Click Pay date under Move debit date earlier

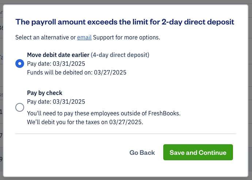(x=56, y=64)
